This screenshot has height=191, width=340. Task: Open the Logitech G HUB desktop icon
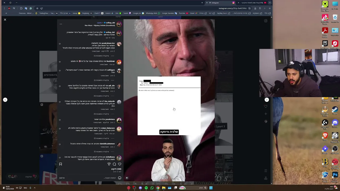[325, 123]
